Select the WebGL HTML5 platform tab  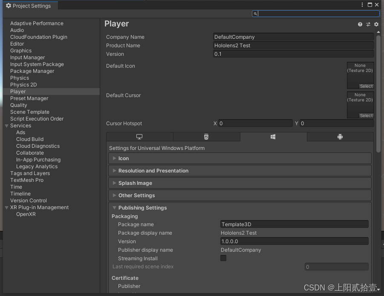coord(206,137)
